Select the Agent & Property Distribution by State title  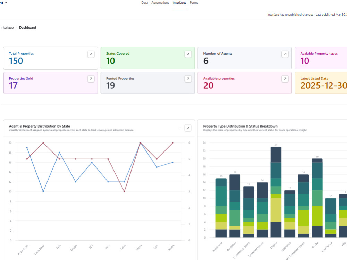40,126
